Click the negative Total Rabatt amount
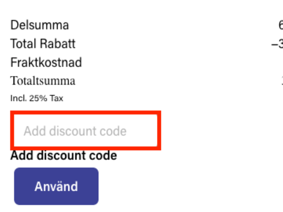Image resolution: width=283 pixels, height=212 pixels. click(x=278, y=44)
